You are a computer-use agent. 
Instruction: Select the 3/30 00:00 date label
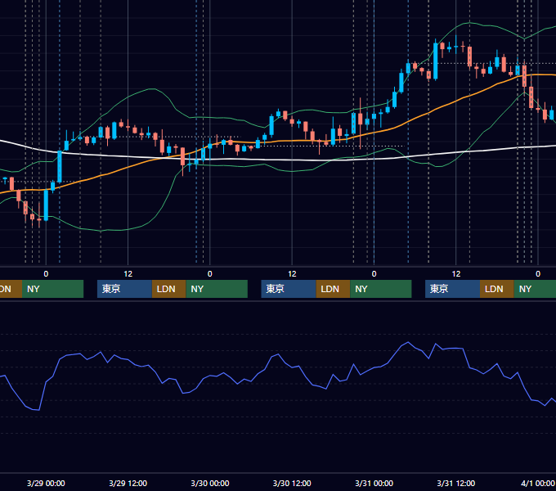210,483
